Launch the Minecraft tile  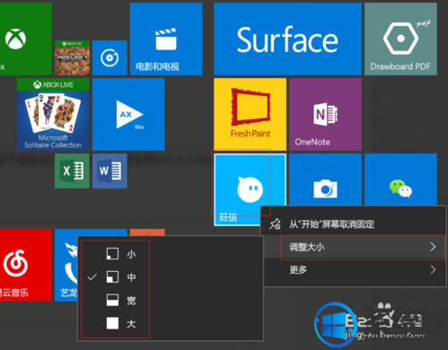click(x=72, y=57)
